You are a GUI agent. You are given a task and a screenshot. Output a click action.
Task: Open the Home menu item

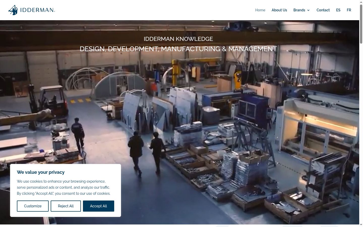(x=260, y=10)
